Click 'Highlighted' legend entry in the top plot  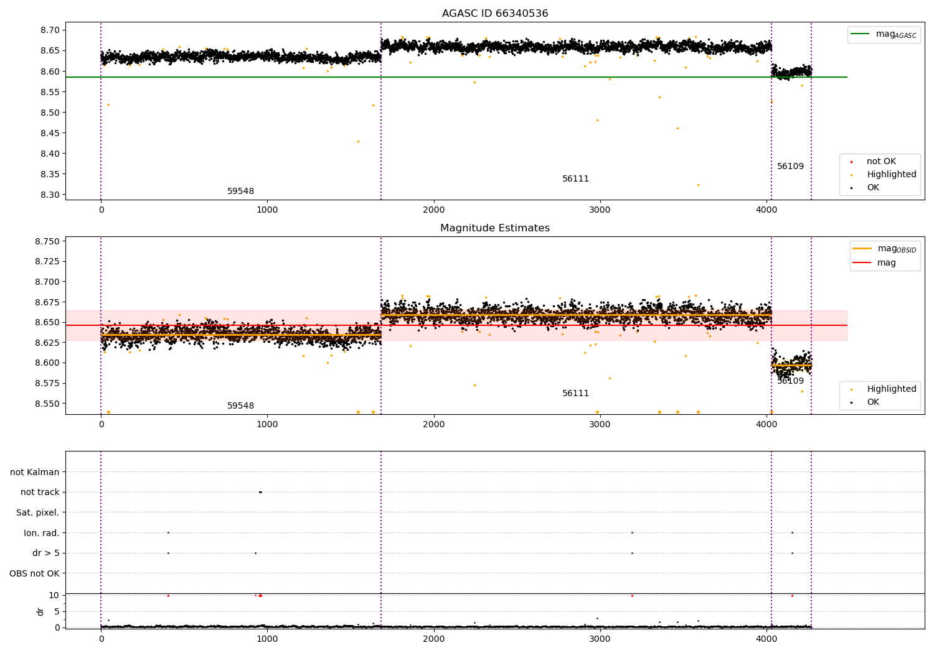tap(883, 175)
